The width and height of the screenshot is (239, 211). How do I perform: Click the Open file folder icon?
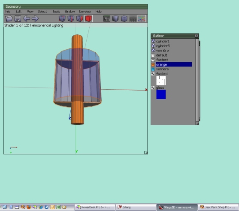[9, 18]
